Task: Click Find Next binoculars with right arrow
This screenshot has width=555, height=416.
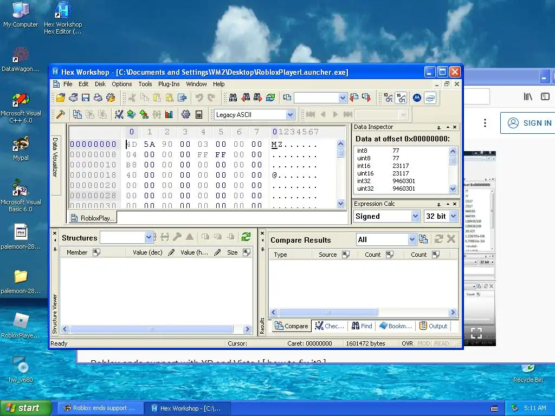Action: tap(257, 97)
